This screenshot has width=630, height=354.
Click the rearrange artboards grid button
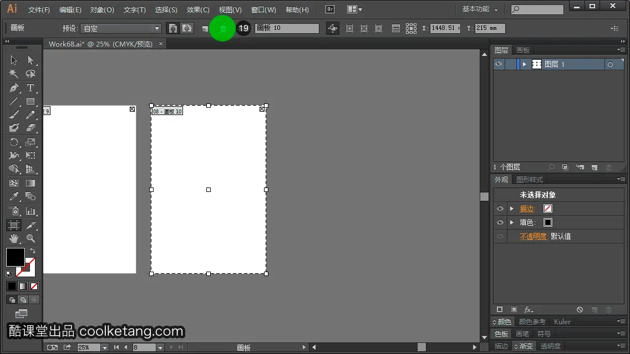pyautogui.click(x=411, y=28)
